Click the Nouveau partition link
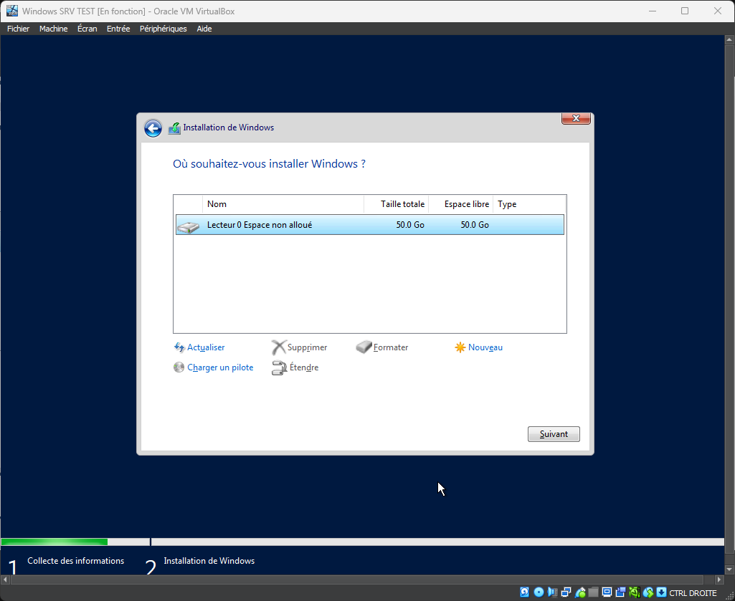The height and width of the screenshot is (601, 735). coord(485,347)
